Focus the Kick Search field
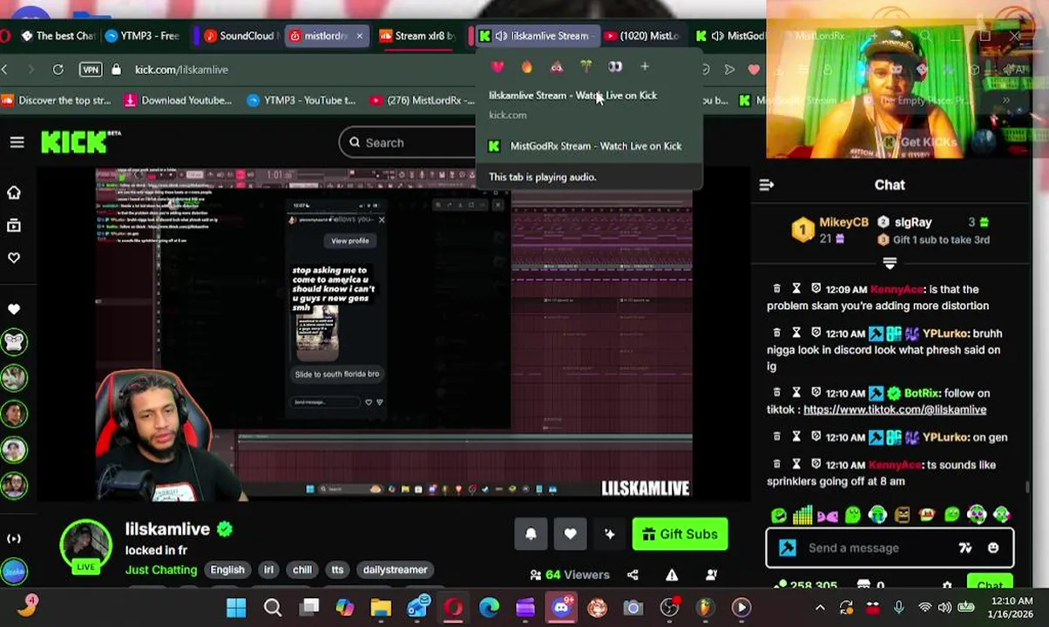This screenshot has width=1049, height=627. point(408,142)
